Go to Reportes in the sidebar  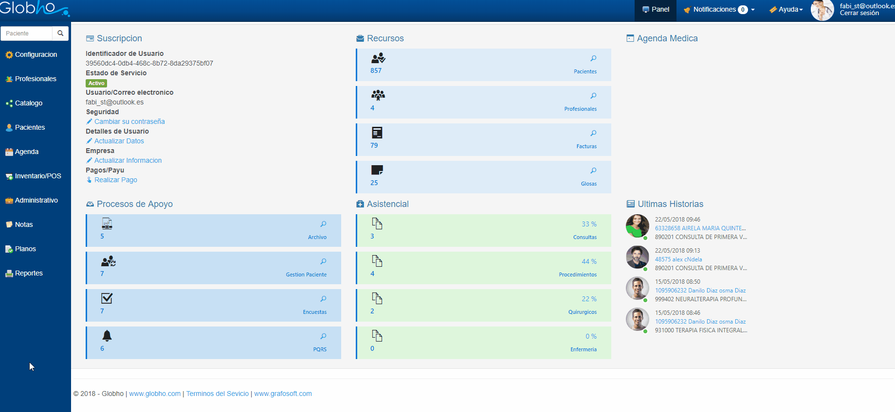pos(29,273)
